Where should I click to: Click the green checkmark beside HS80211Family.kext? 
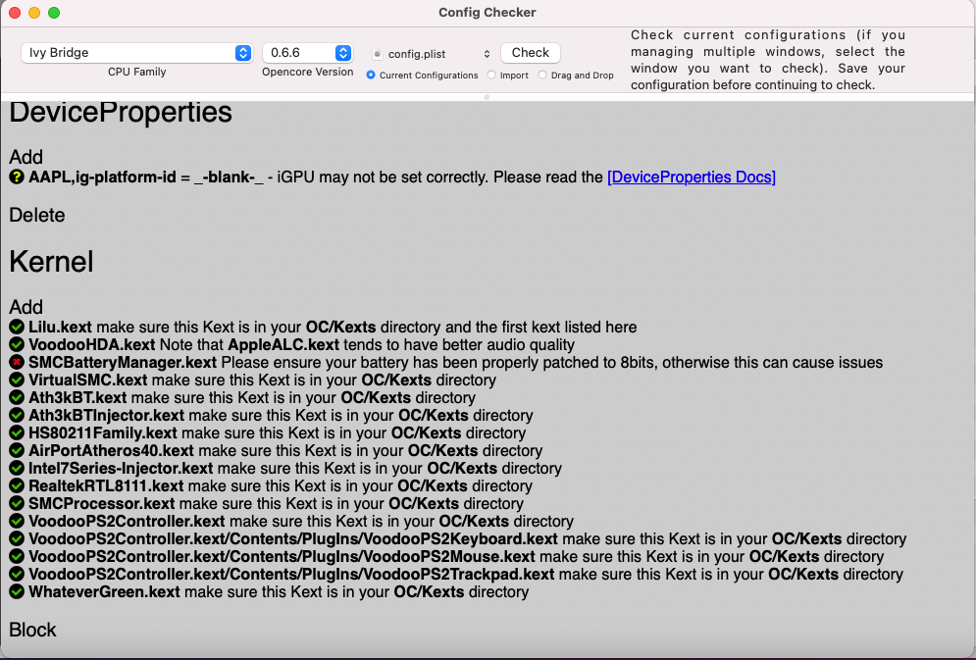[x=17, y=432]
